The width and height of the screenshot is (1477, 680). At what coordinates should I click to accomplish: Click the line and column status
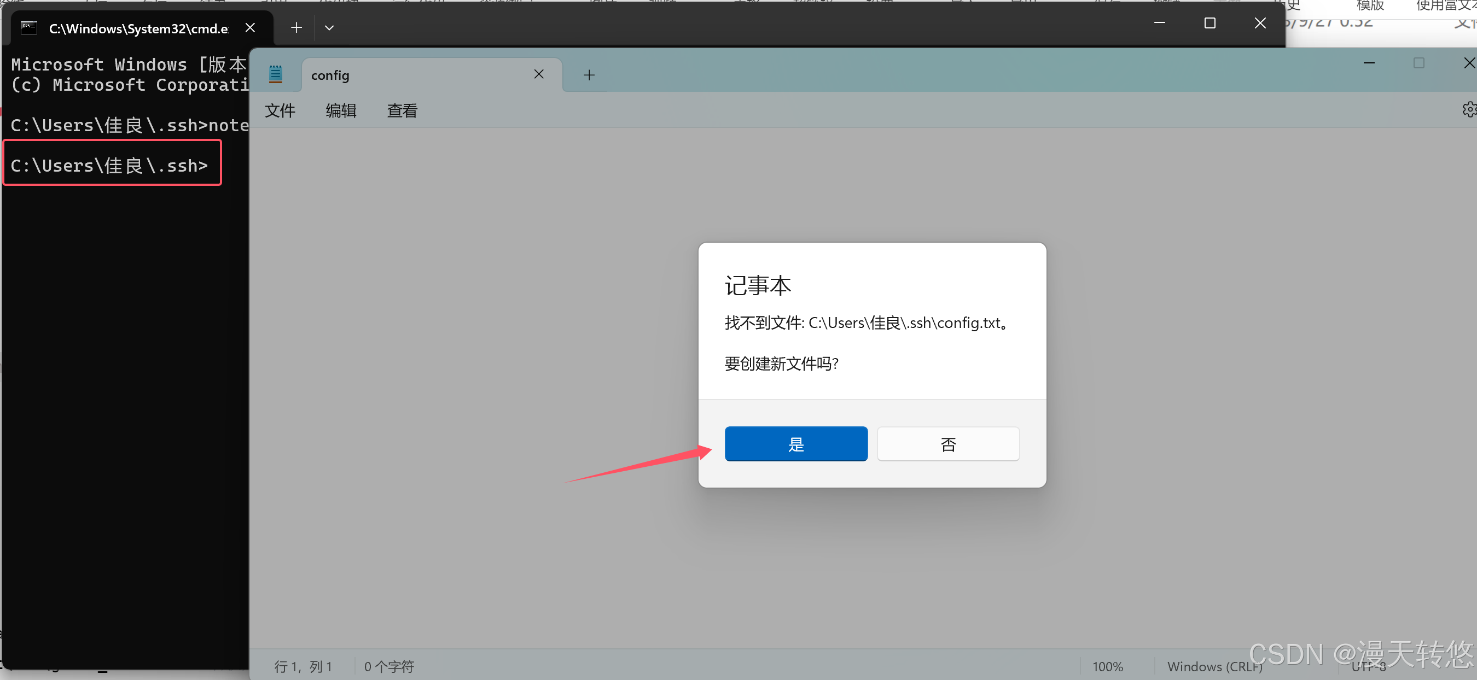[303, 666]
